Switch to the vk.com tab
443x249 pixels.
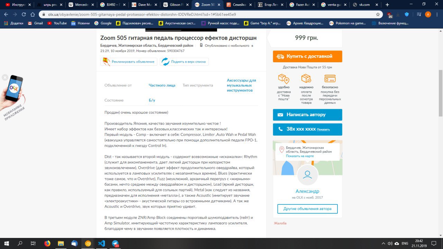[x=365, y=5]
